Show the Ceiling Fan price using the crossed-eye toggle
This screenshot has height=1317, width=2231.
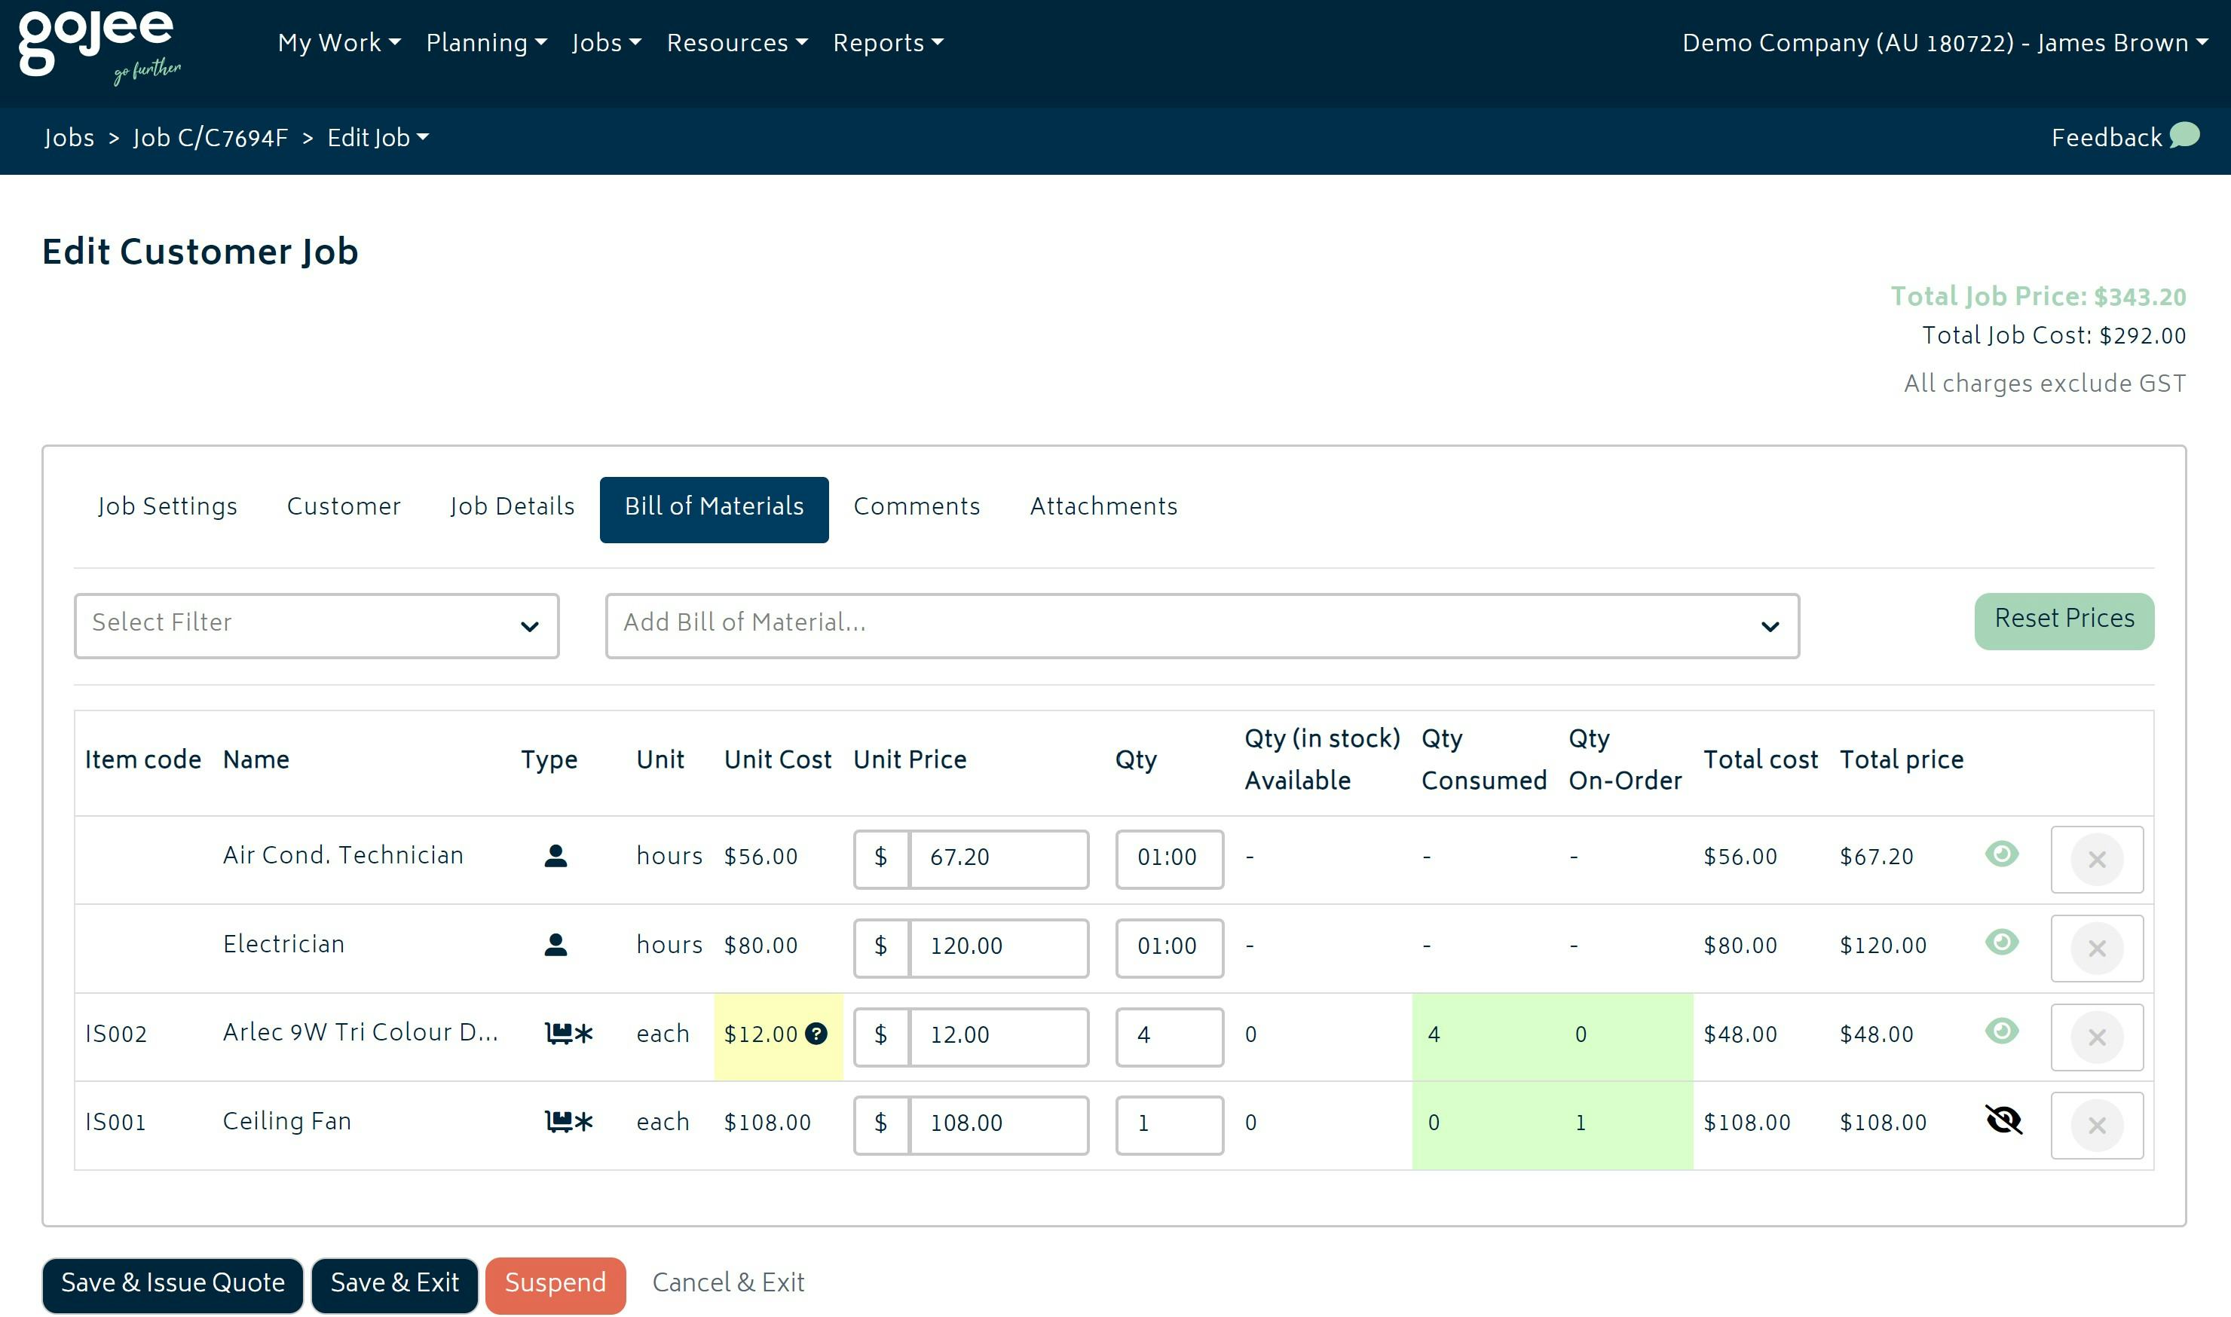2003,1121
